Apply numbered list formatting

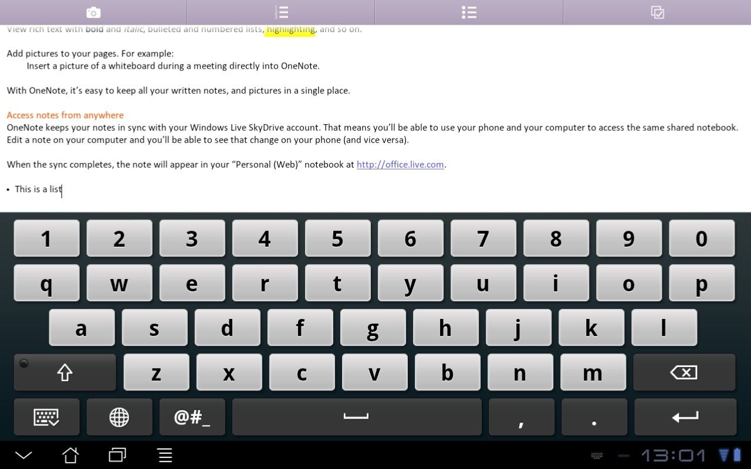[x=281, y=12]
